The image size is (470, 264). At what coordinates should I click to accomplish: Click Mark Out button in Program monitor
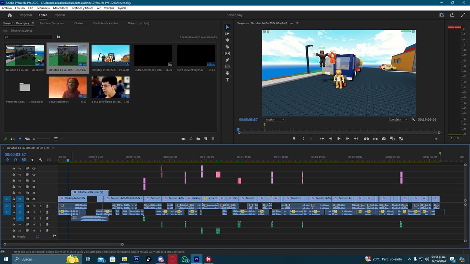(x=311, y=138)
